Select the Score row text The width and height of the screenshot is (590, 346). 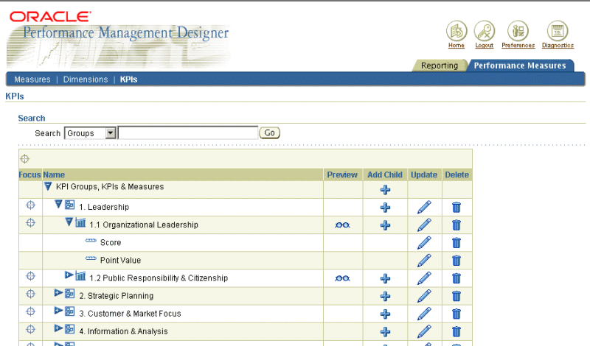tap(111, 243)
